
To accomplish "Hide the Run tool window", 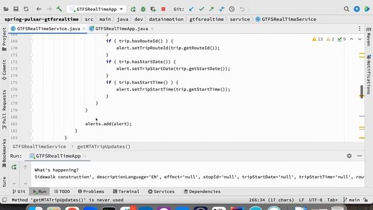I will click(359, 156).
